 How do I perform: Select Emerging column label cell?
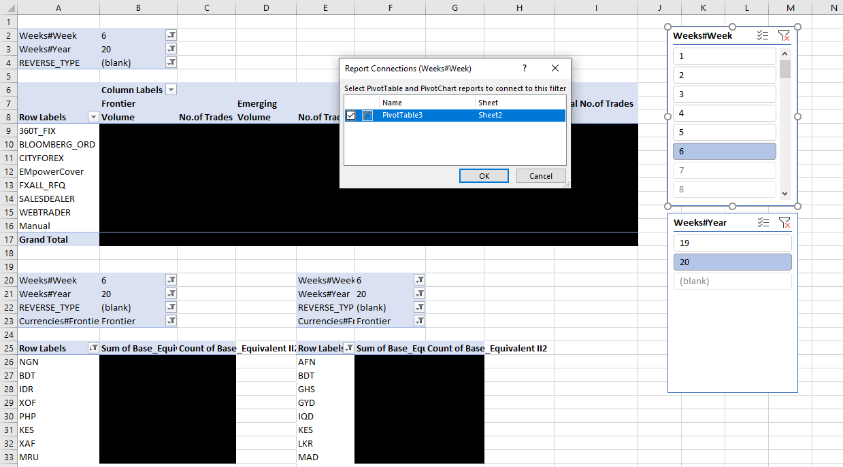tap(265, 103)
